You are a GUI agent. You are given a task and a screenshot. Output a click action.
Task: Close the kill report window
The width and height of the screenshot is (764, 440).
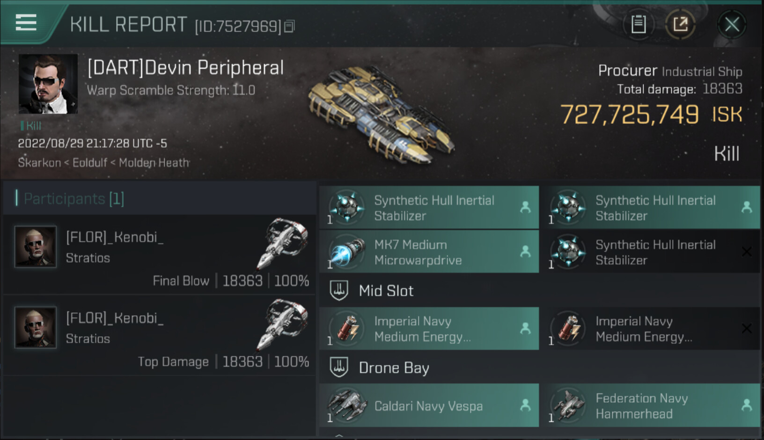pos(732,24)
